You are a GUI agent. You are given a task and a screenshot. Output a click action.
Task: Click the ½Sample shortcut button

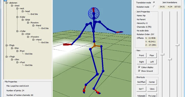pos(142,95)
